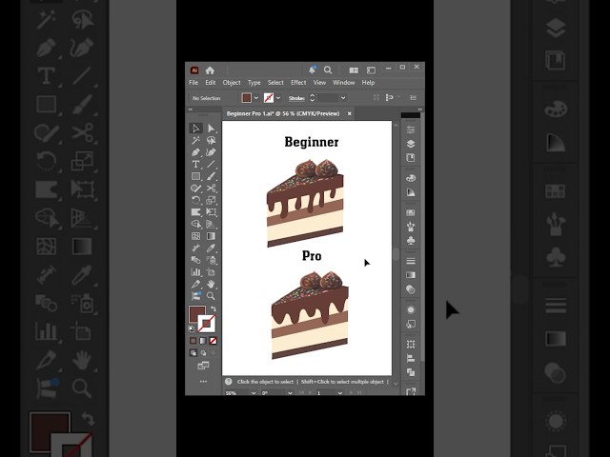Image resolution: width=610 pixels, height=457 pixels.
Task: Open the Libraries panel icon
Action: point(411,158)
